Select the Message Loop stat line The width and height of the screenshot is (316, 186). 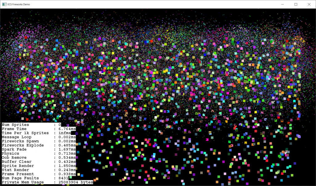(39, 137)
